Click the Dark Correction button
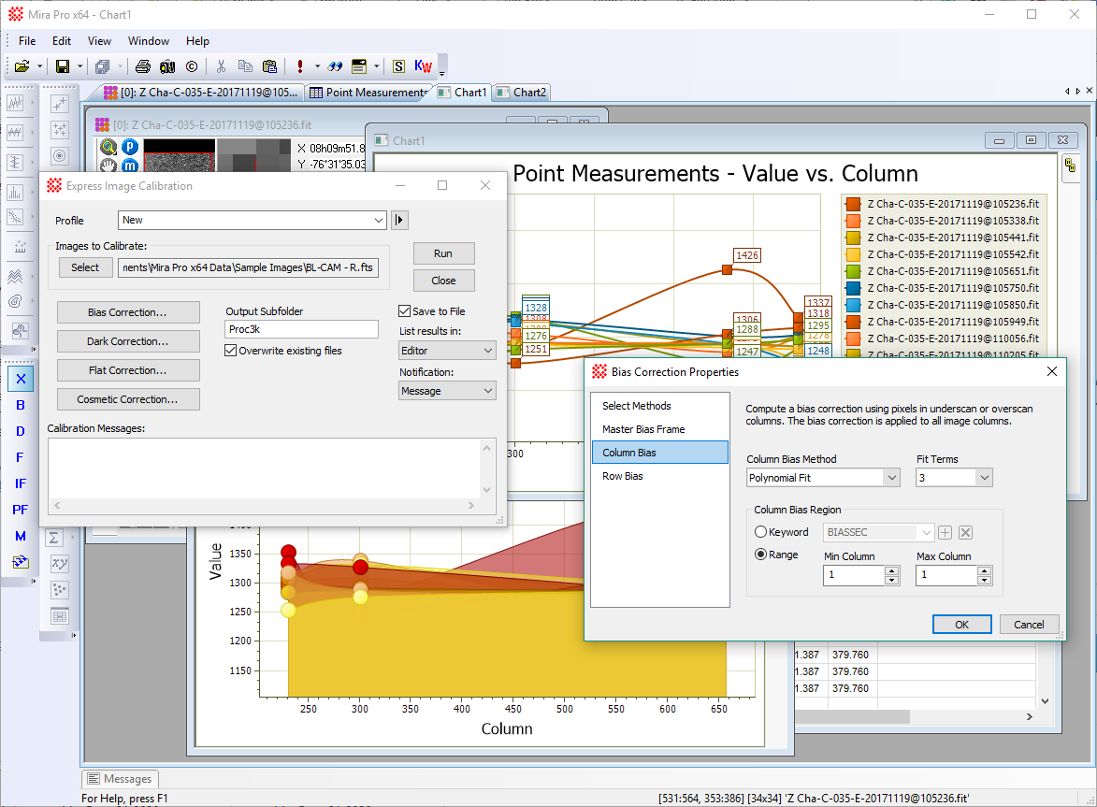This screenshot has height=807, width=1097. click(128, 341)
